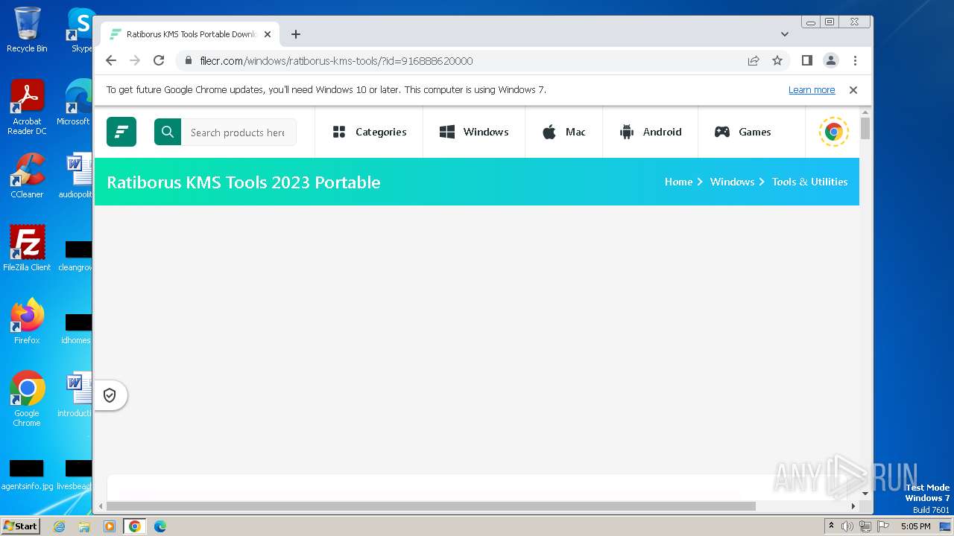The image size is (954, 536).
Task: Open a new tab with plus button
Action: pos(296,34)
